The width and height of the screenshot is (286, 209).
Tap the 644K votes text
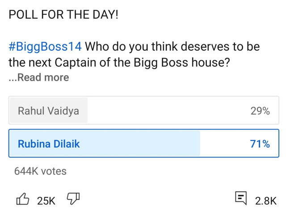pos(40,171)
